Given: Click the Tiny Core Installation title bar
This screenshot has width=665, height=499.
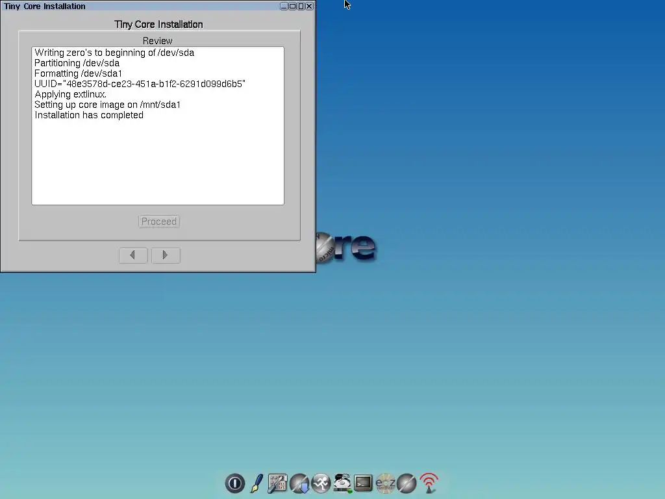Looking at the screenshot, I should [x=140, y=6].
